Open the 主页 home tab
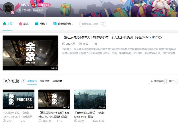178x124 pixels. [8, 24]
